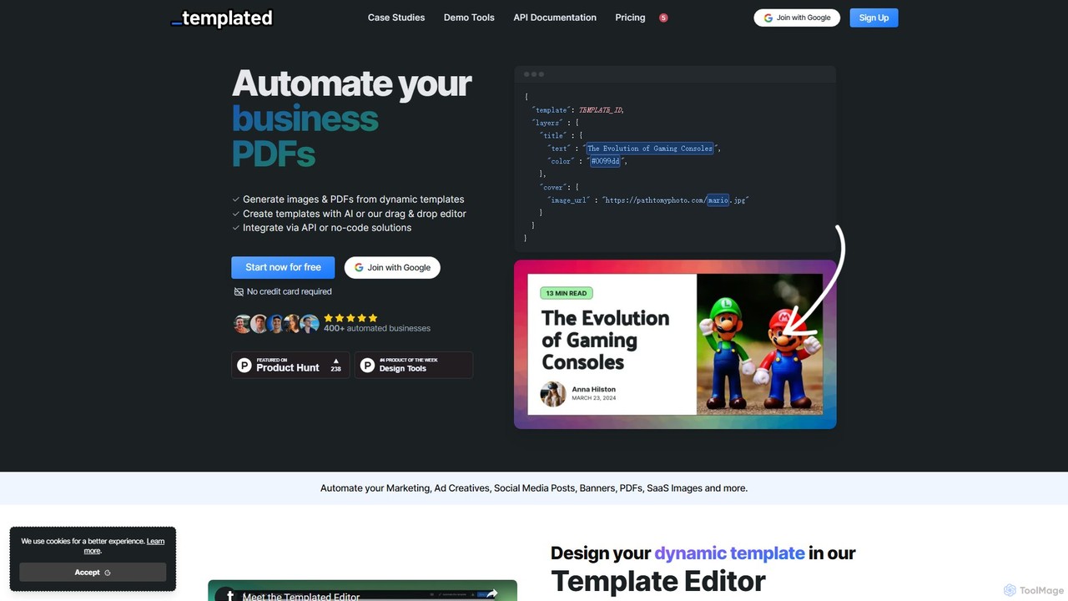Screen dimensions: 1068x601
Task: Click the 13 MIN READ tag
Action: click(x=567, y=293)
